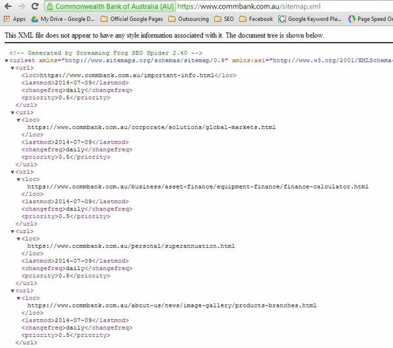This screenshot has height=348, width=393.
Task: Click the products-branches.html URL text
Action: click(x=172, y=305)
